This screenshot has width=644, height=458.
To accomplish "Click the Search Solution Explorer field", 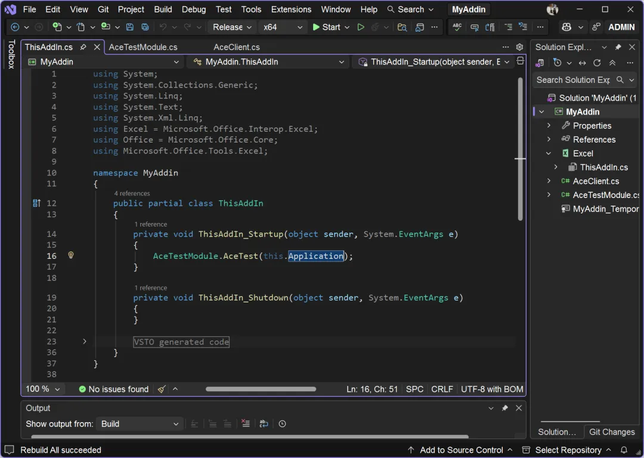I will click(x=572, y=80).
